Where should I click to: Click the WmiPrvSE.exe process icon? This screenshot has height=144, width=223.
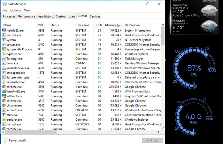(4, 91)
